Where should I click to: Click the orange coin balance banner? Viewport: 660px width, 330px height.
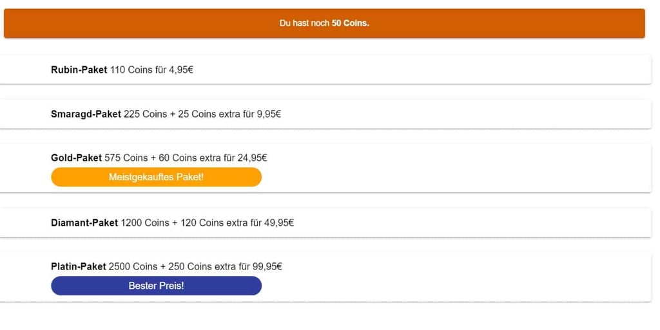tap(324, 24)
